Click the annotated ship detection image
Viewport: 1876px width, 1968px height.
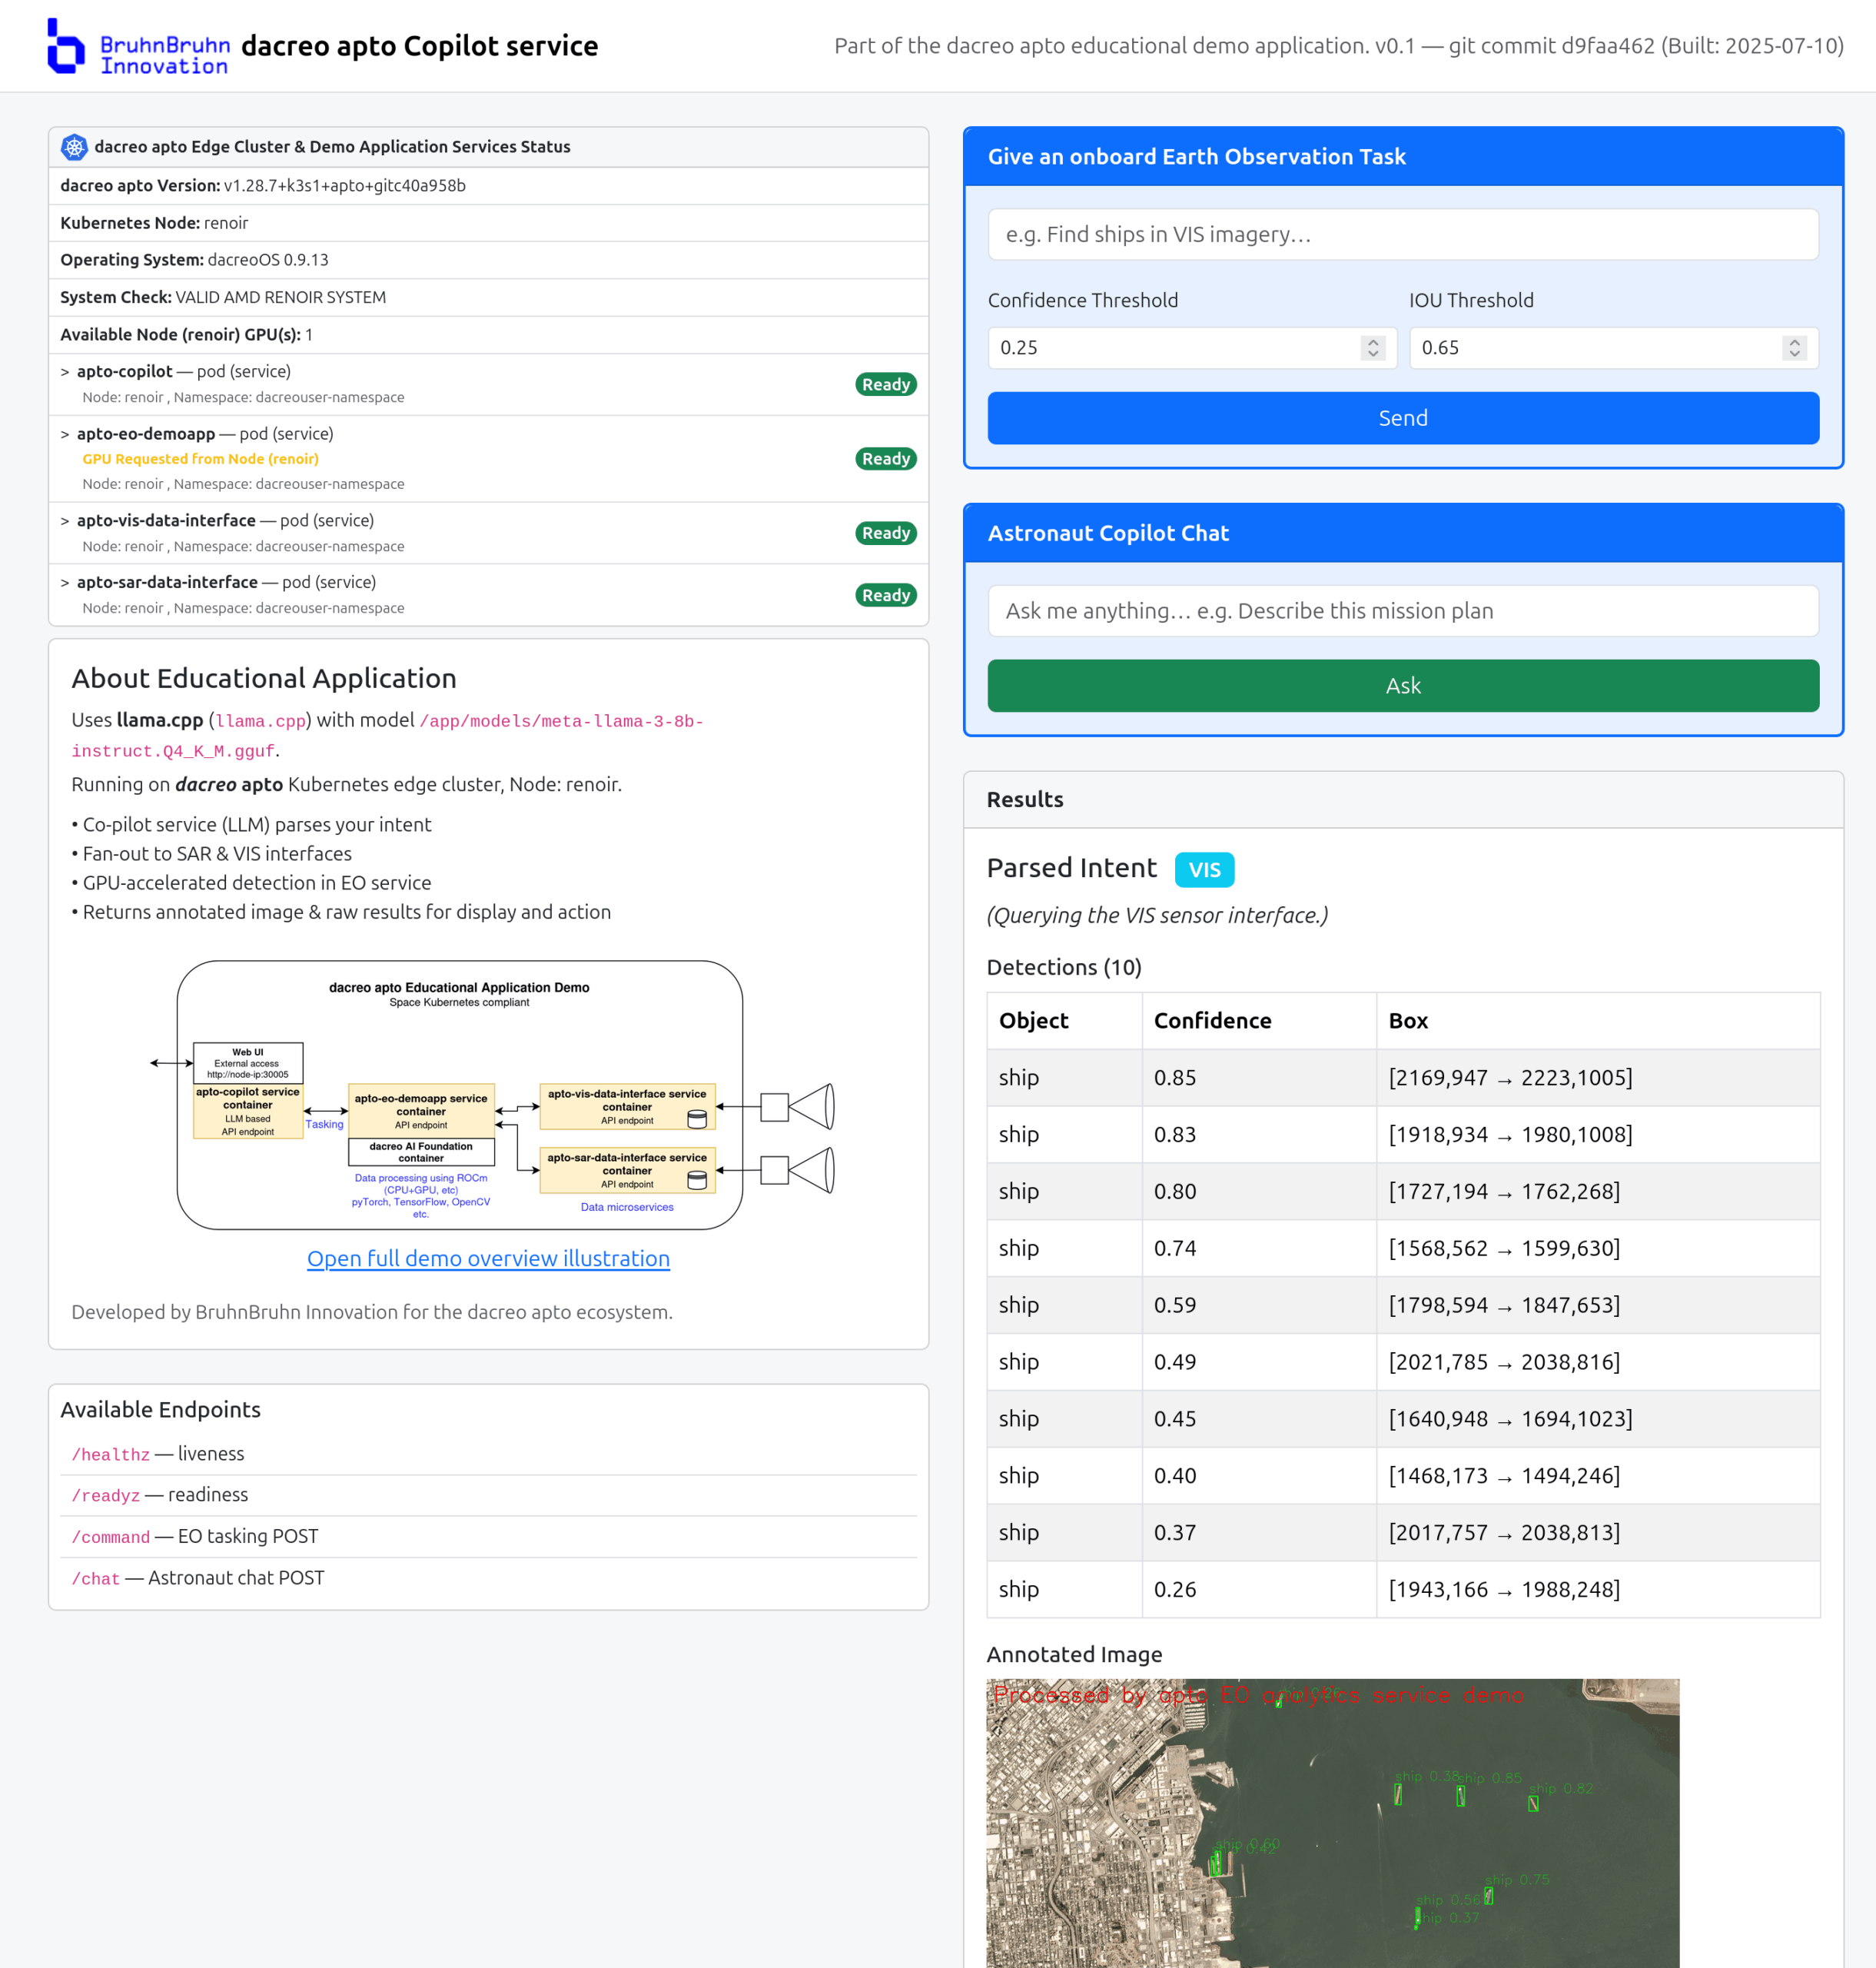pos(1332,1821)
